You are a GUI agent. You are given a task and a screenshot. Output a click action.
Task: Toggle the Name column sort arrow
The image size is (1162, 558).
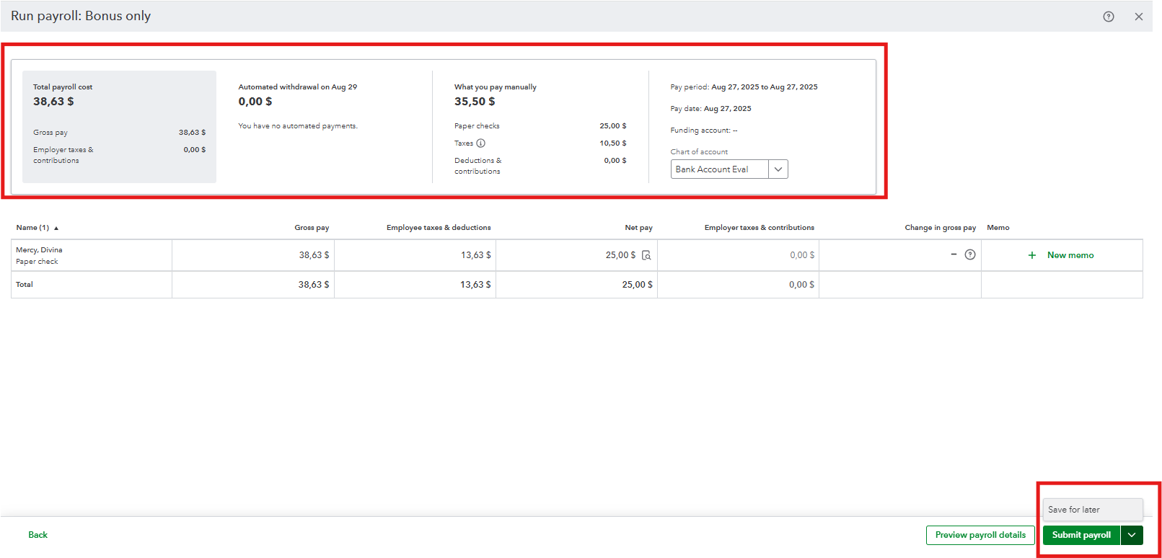56,228
